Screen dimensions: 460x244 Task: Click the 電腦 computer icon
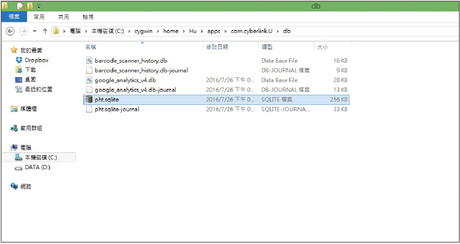tap(14, 148)
